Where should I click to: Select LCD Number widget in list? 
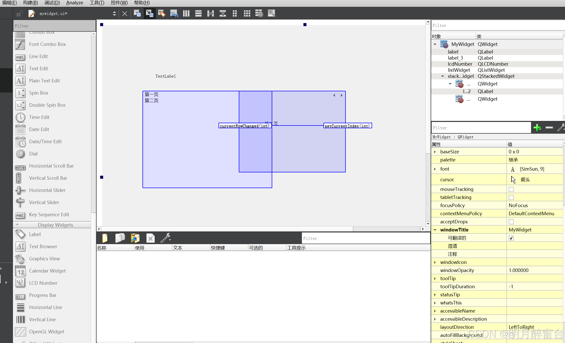(43, 283)
